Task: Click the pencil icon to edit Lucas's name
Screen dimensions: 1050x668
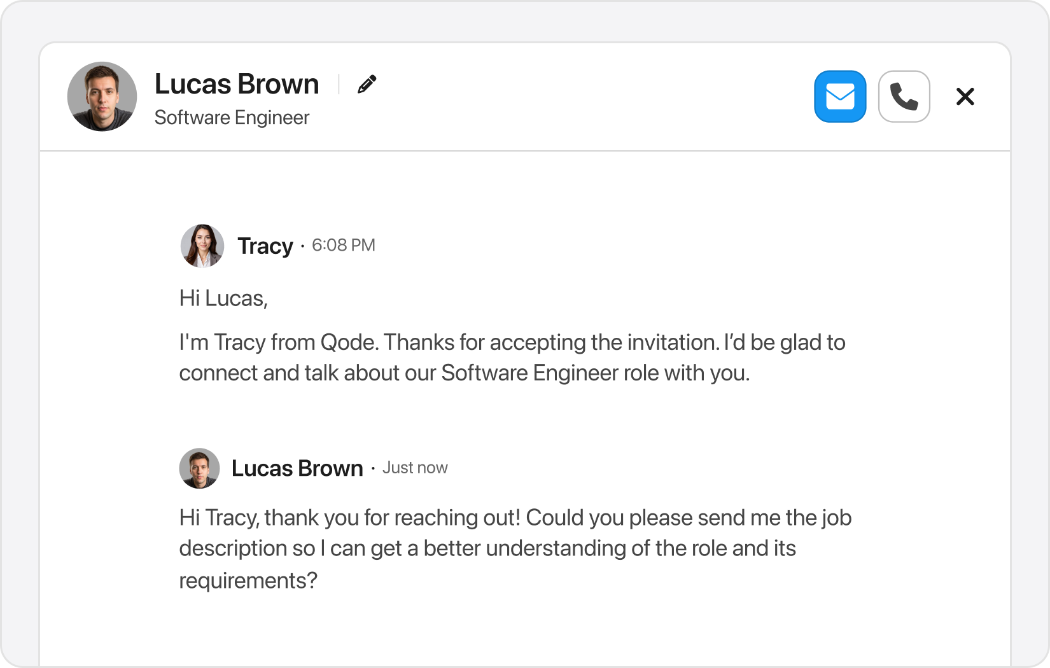Action: click(x=367, y=84)
